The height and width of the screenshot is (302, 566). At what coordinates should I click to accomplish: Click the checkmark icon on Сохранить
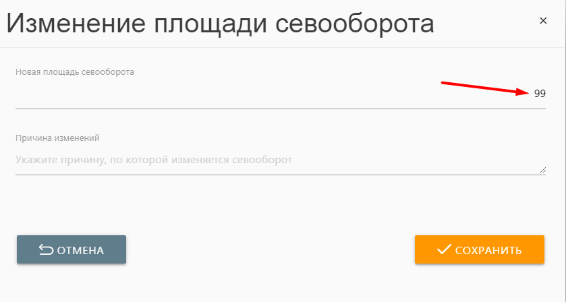pos(443,250)
